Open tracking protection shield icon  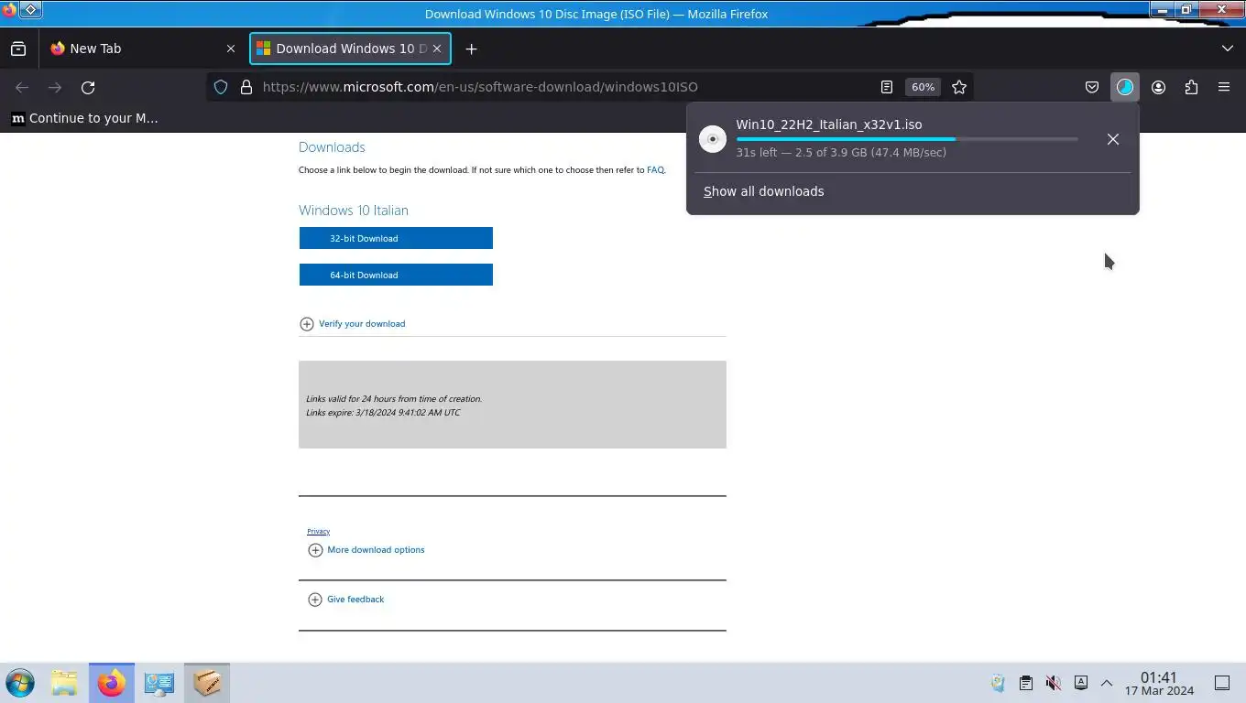point(221,87)
